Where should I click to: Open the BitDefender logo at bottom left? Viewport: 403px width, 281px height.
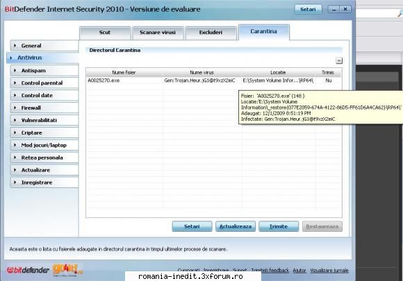(28, 270)
